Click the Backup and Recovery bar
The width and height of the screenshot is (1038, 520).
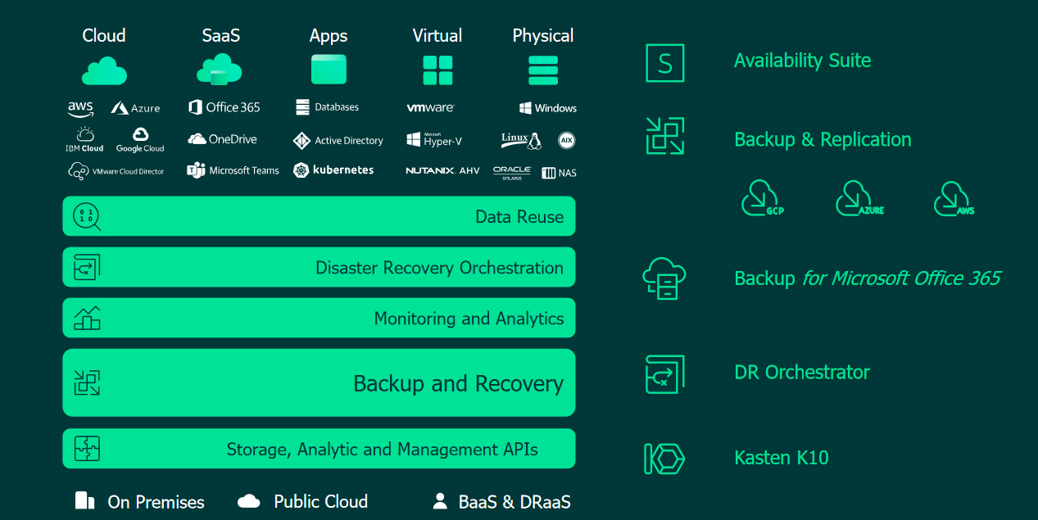tap(319, 382)
